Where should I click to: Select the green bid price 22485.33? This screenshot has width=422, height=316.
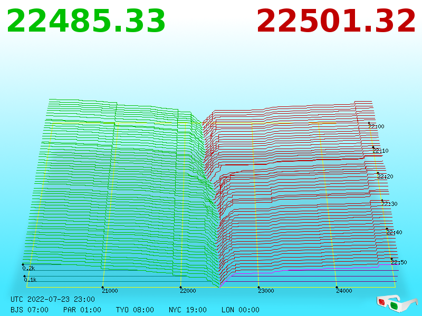86,21
